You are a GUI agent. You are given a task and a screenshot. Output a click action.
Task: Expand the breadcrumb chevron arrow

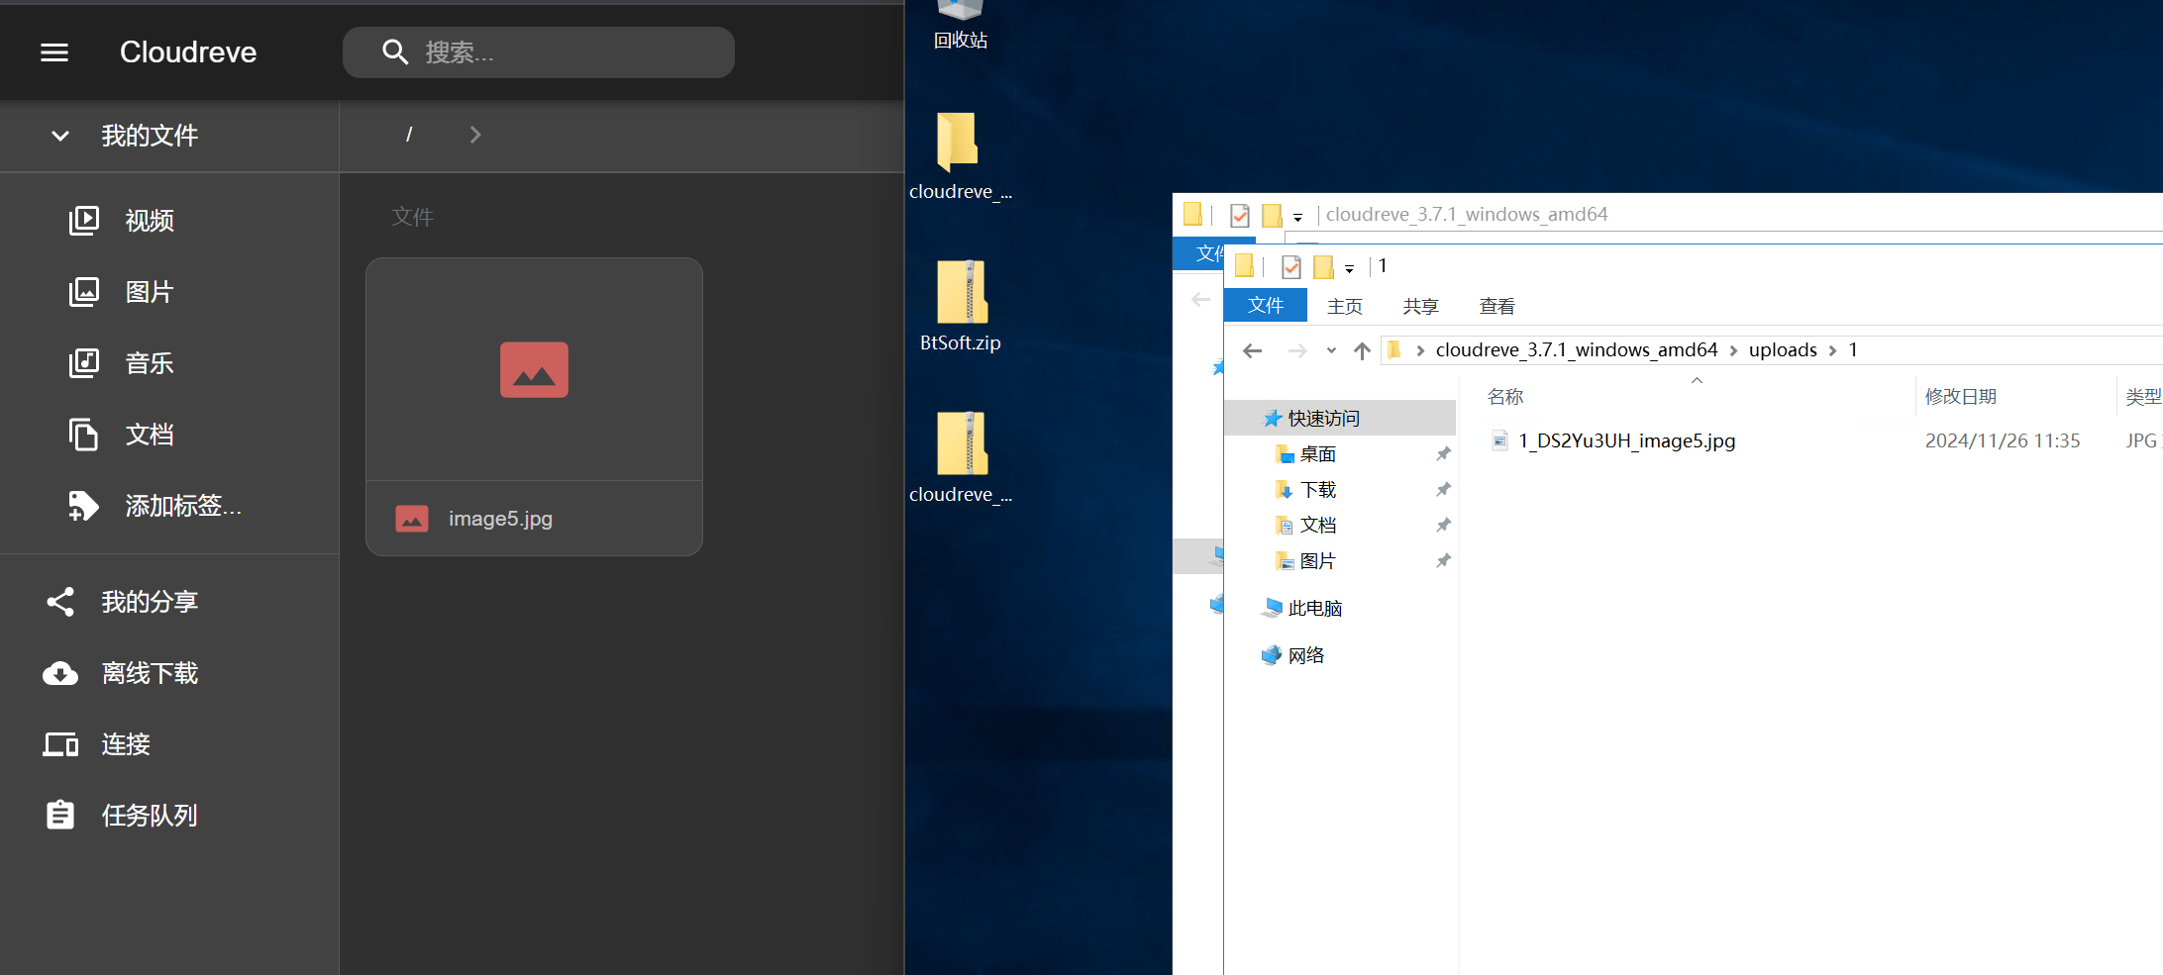coord(475,135)
